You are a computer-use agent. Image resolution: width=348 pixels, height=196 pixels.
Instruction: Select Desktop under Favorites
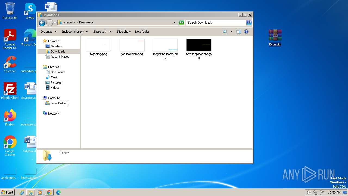pyautogui.click(x=56, y=46)
